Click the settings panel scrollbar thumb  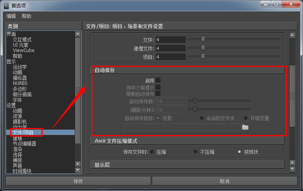(x=292, y=96)
